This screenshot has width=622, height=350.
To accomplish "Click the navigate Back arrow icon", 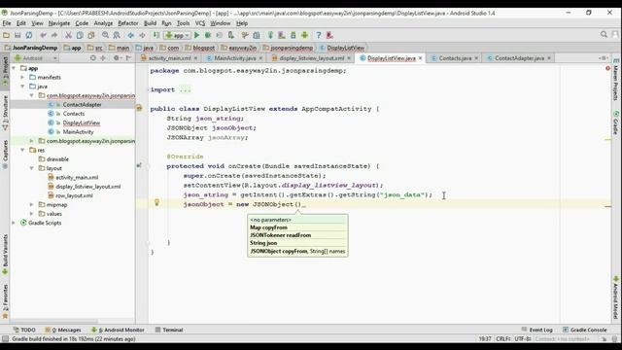I will pyautogui.click(x=130, y=35).
